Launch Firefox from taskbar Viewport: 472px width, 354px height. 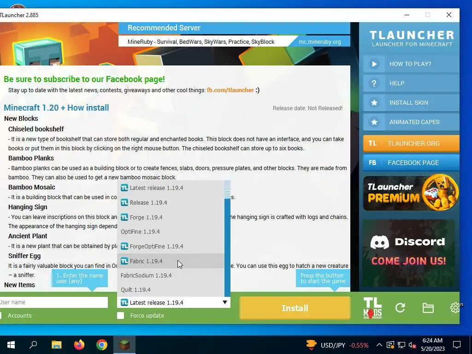tap(79, 344)
